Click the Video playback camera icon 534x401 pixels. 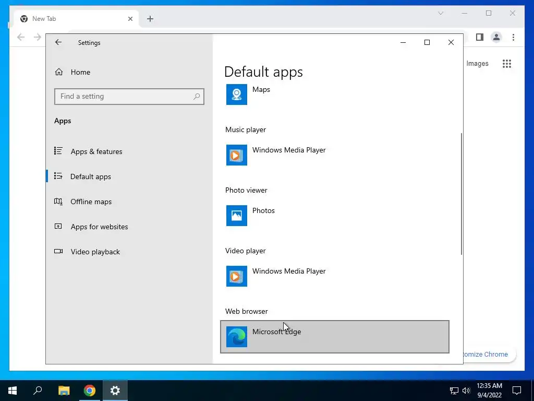coord(58,251)
